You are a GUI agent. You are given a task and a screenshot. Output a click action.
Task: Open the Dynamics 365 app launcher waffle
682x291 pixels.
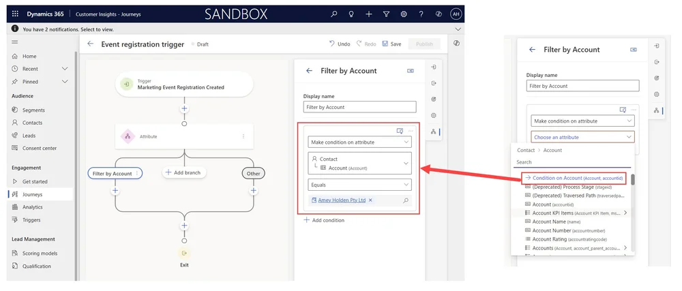point(15,14)
